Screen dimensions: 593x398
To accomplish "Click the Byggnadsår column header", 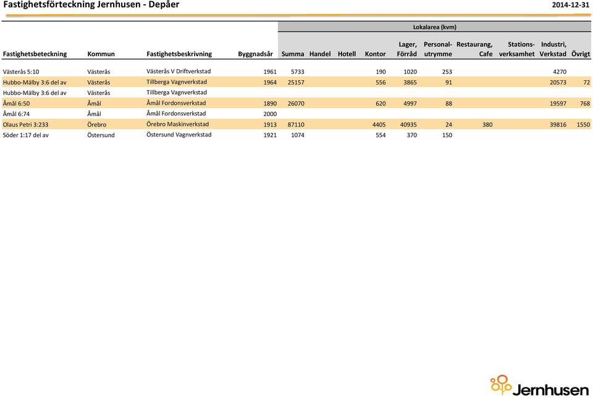I will 255,54.
